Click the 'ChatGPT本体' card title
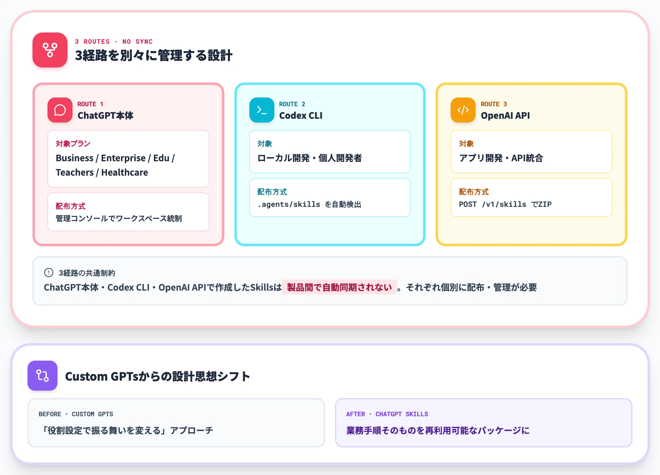The height and width of the screenshot is (475, 660). [x=105, y=116]
